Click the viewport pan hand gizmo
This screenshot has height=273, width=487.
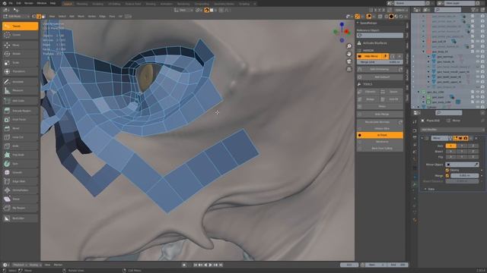tap(349, 54)
